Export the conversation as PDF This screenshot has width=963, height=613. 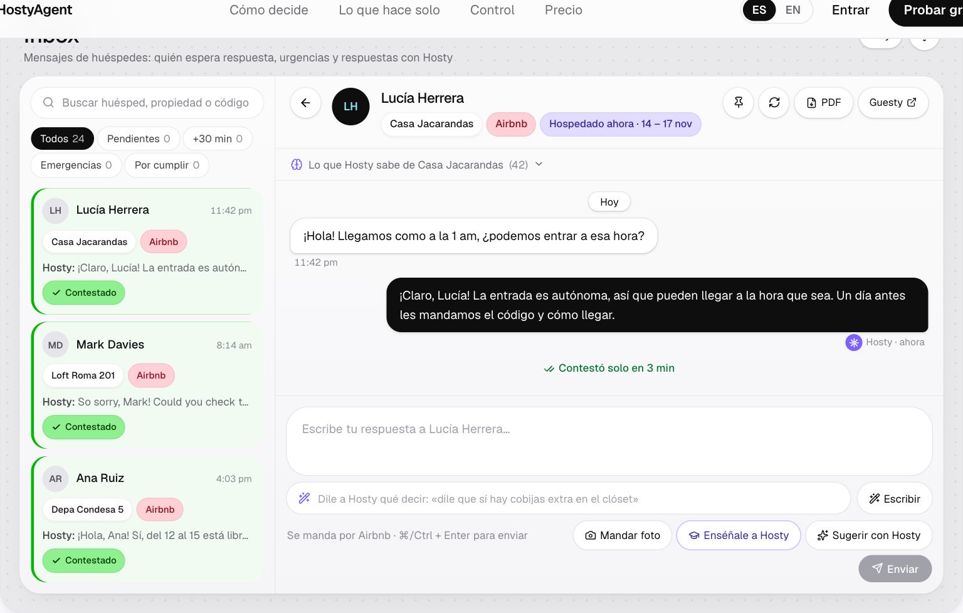tap(824, 103)
